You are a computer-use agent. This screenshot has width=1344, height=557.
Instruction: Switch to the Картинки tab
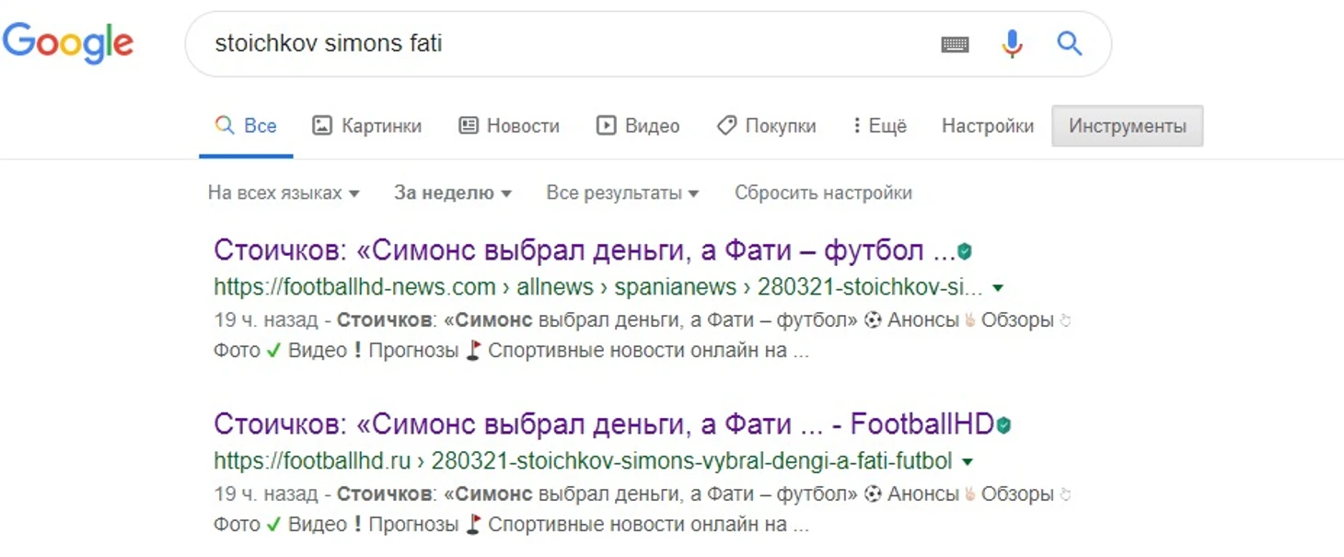click(366, 126)
